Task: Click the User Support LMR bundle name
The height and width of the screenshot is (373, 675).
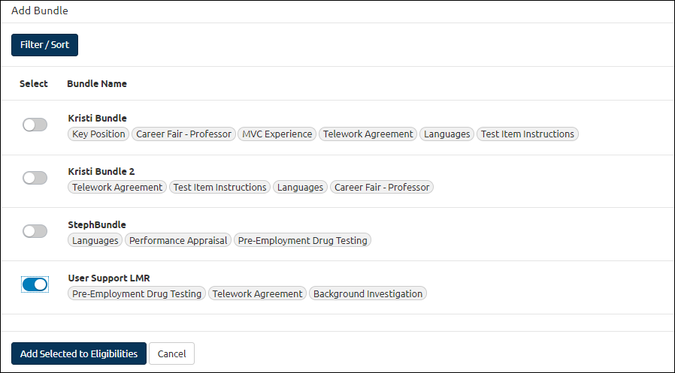Action: 109,278
